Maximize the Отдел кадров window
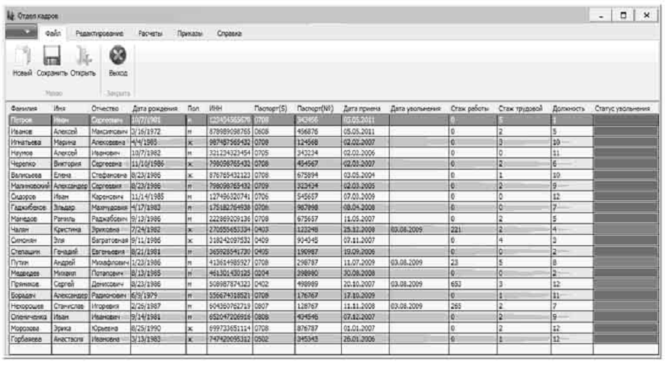The height and width of the screenshot is (365, 665). [x=623, y=15]
